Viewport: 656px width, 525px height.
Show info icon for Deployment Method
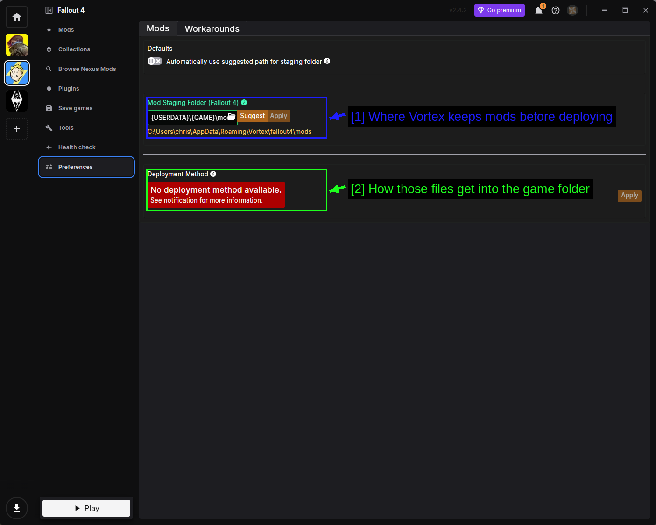(213, 174)
